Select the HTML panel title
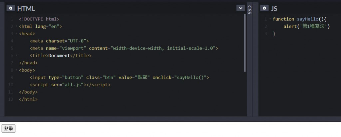 click(26, 8)
